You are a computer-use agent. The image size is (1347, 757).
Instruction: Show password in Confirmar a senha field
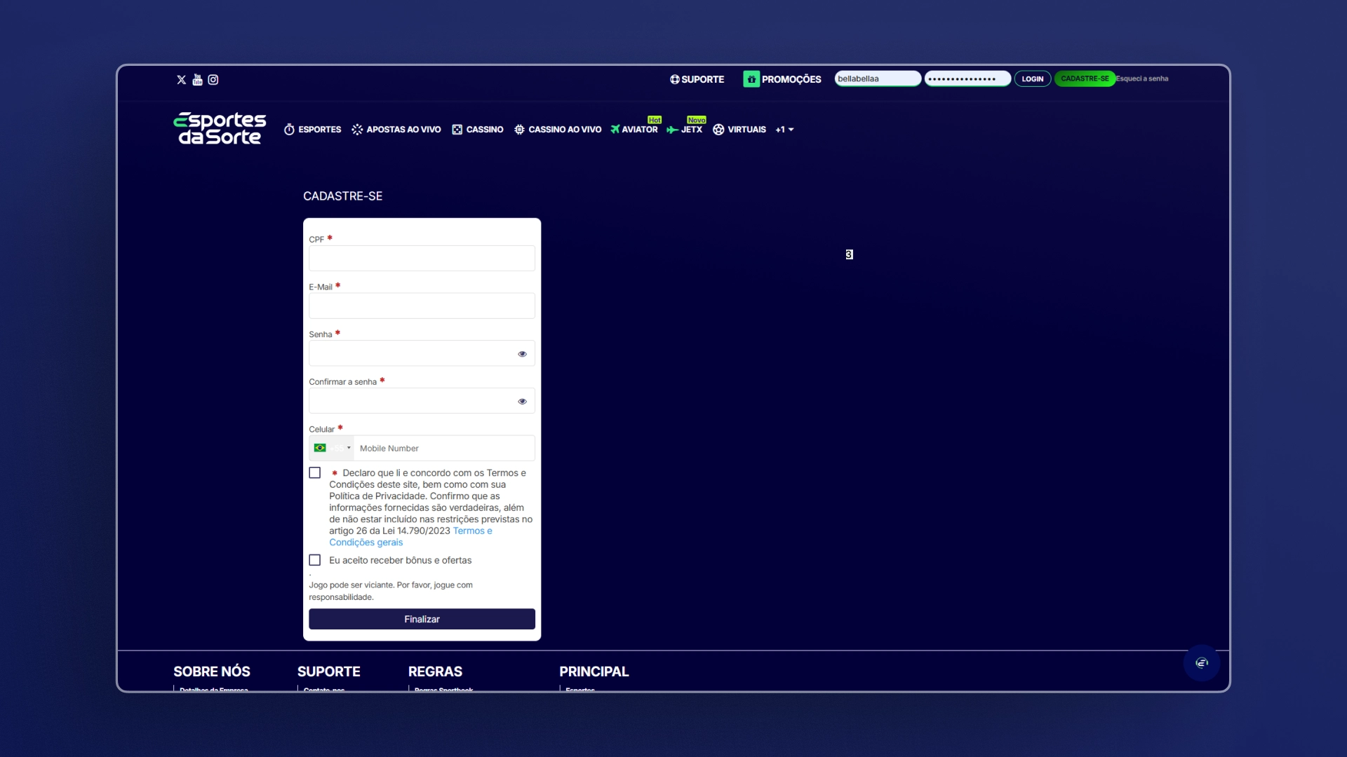(x=522, y=402)
